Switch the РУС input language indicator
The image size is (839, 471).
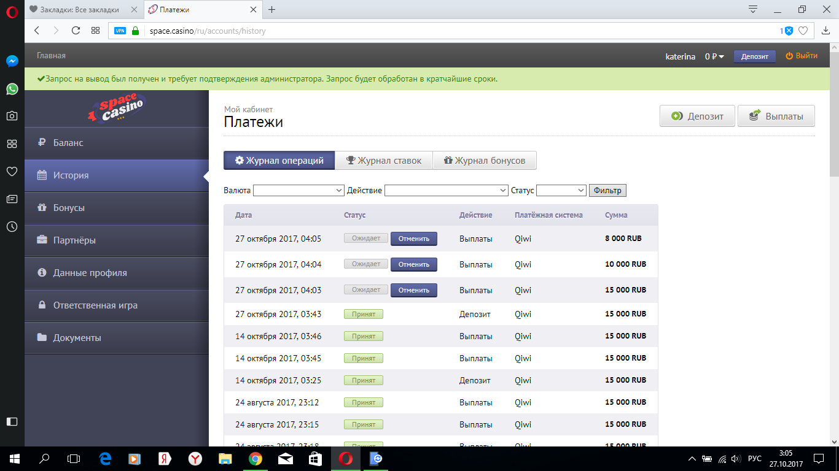pyautogui.click(x=755, y=458)
